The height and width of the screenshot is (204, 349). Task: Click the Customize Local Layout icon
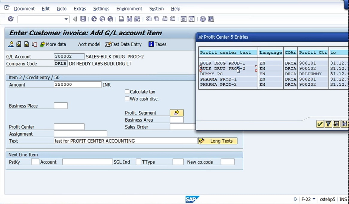(x=211, y=19)
